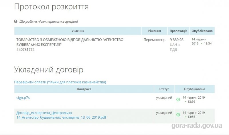Click 'Перевірити оплати' treasury payments link

click(x=60, y=82)
